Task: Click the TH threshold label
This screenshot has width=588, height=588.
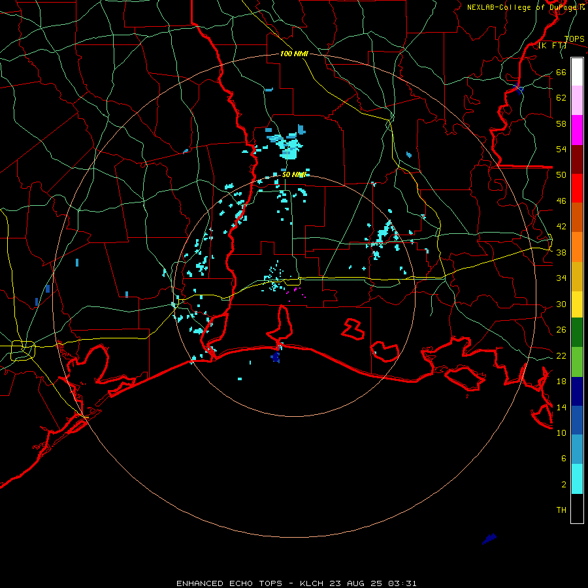Action: [x=561, y=510]
